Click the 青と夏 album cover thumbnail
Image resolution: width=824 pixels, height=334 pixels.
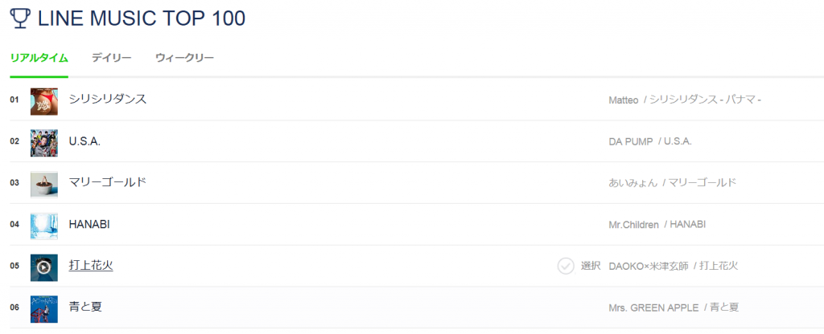pyautogui.click(x=43, y=308)
